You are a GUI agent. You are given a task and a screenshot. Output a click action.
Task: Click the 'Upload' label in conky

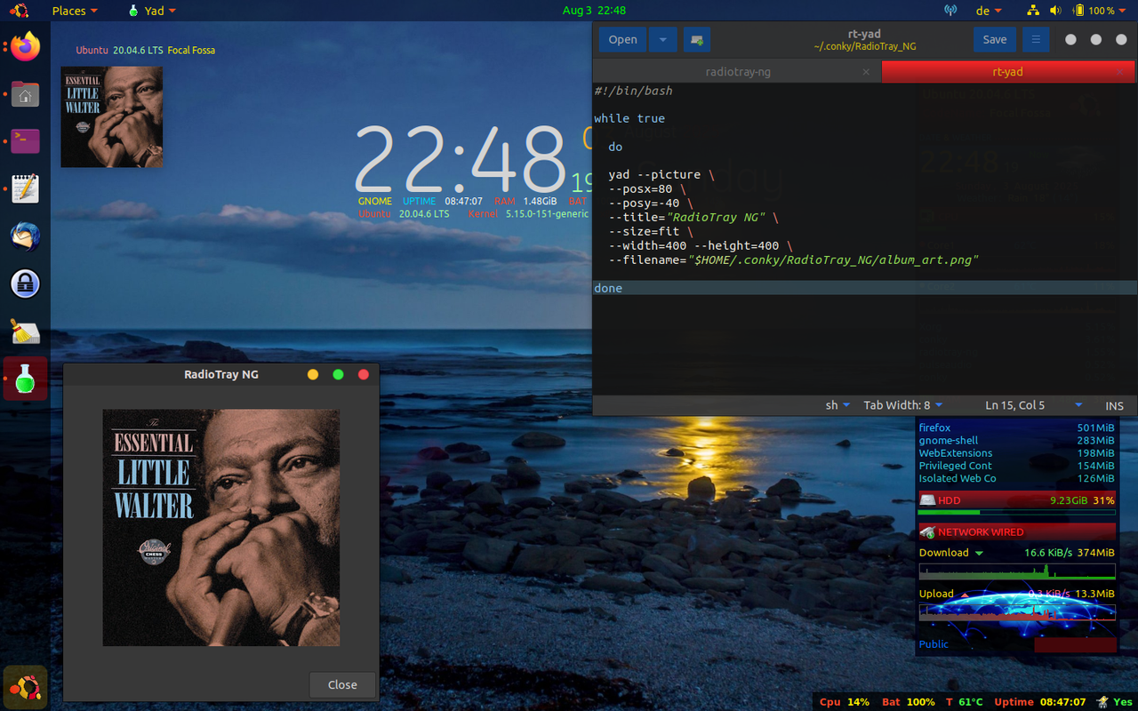tap(936, 594)
